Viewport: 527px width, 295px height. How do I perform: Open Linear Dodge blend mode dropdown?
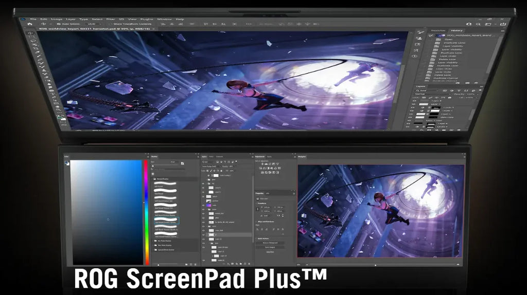pyautogui.click(x=210, y=166)
